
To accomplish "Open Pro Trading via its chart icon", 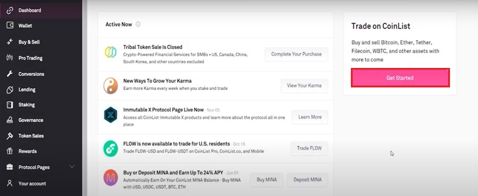I will [10, 58].
